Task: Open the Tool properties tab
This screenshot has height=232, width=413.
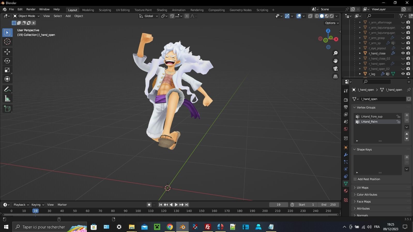Action: pyautogui.click(x=346, y=90)
